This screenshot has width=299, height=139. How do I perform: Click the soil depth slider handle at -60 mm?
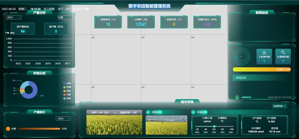pos(214,126)
